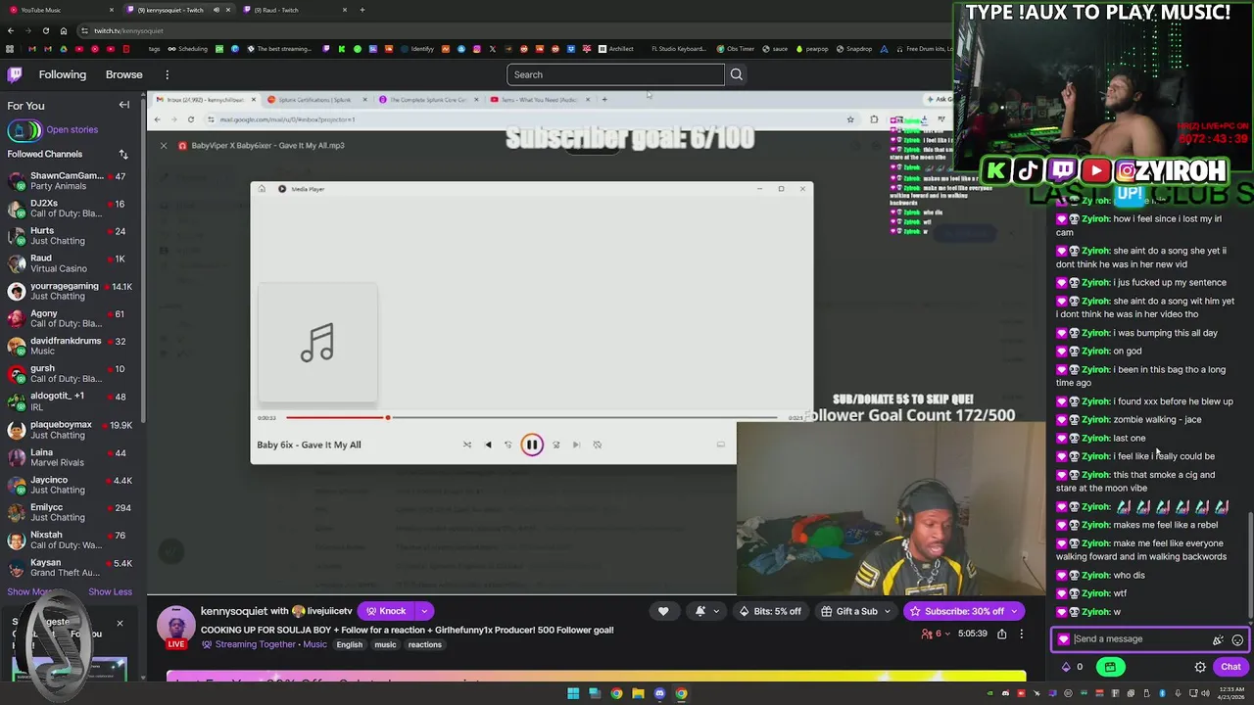Image resolution: width=1254 pixels, height=705 pixels.
Task: Open the Kaysan Grand Theft Auto channel
Action: tap(73, 568)
